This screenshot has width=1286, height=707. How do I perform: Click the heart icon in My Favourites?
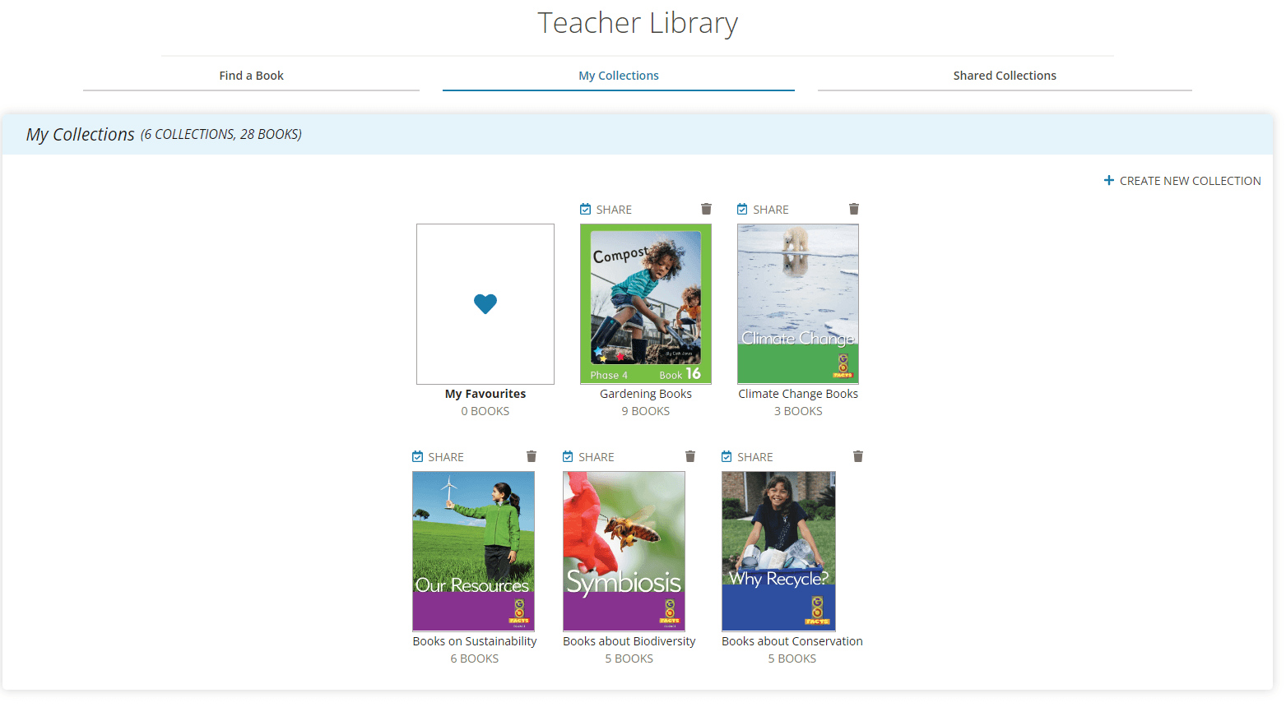pos(485,303)
